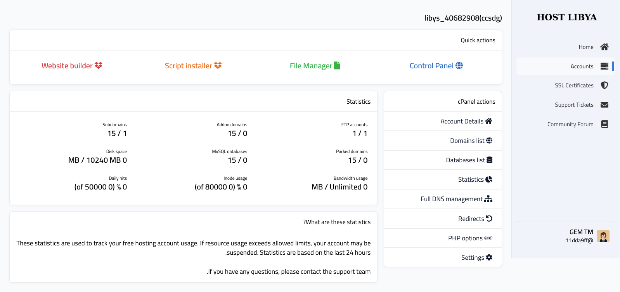Screen dimensions: 620x292
Task: Click the Home house icon in sidebar
Action: pyautogui.click(x=604, y=47)
